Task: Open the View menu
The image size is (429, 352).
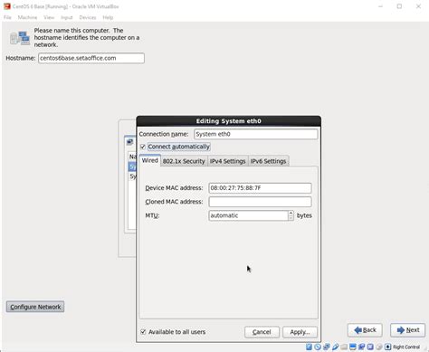Action: (49, 17)
